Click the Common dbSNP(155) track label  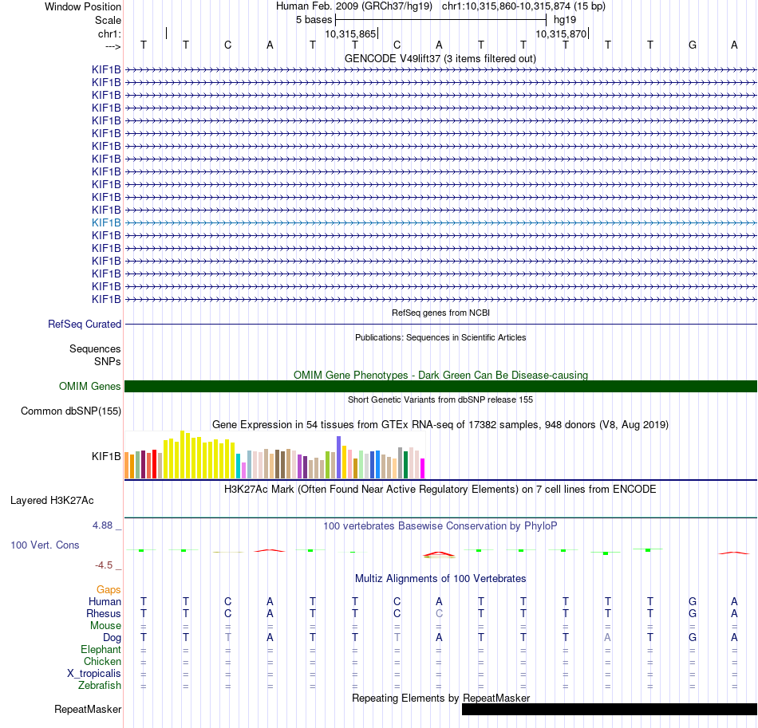[x=70, y=411]
